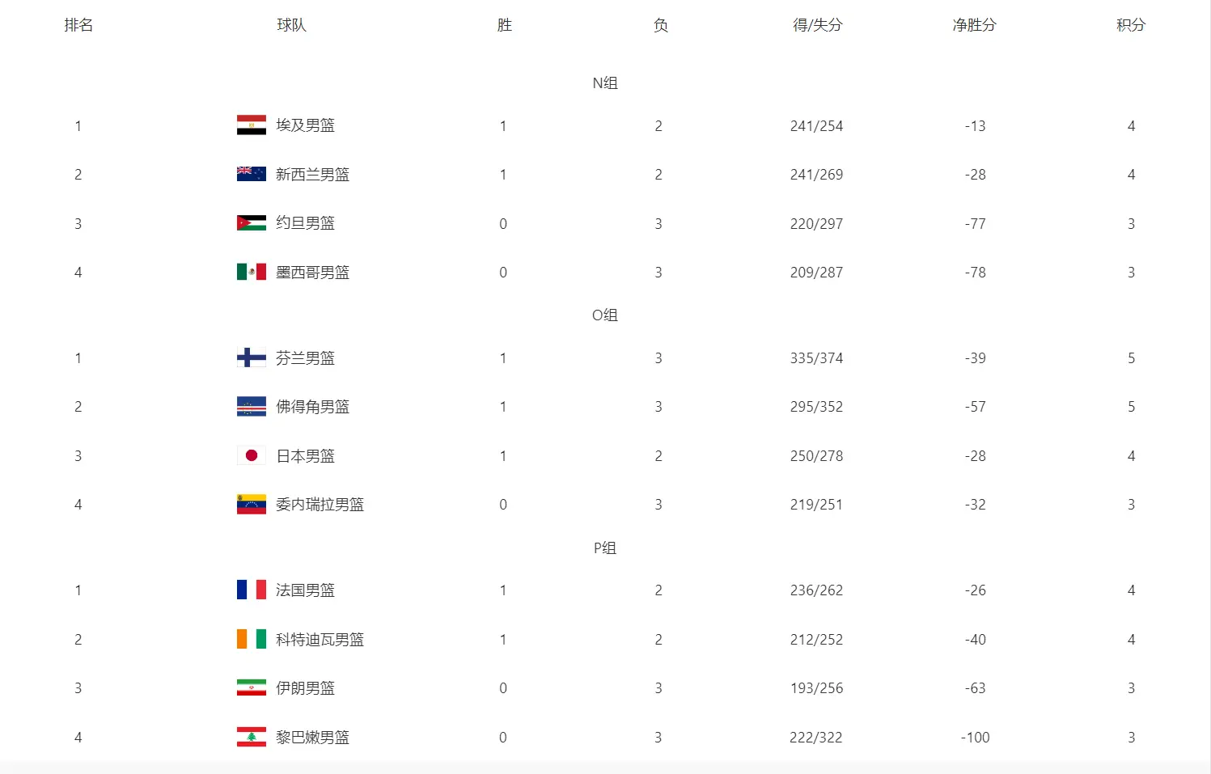
Task: Click the 排名 column header
Action: (78, 25)
